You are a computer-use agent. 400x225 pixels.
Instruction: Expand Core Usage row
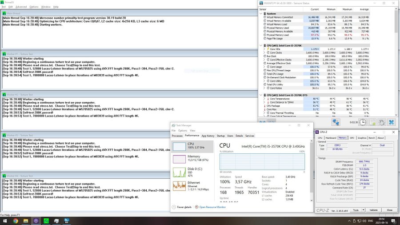pos(264,67)
